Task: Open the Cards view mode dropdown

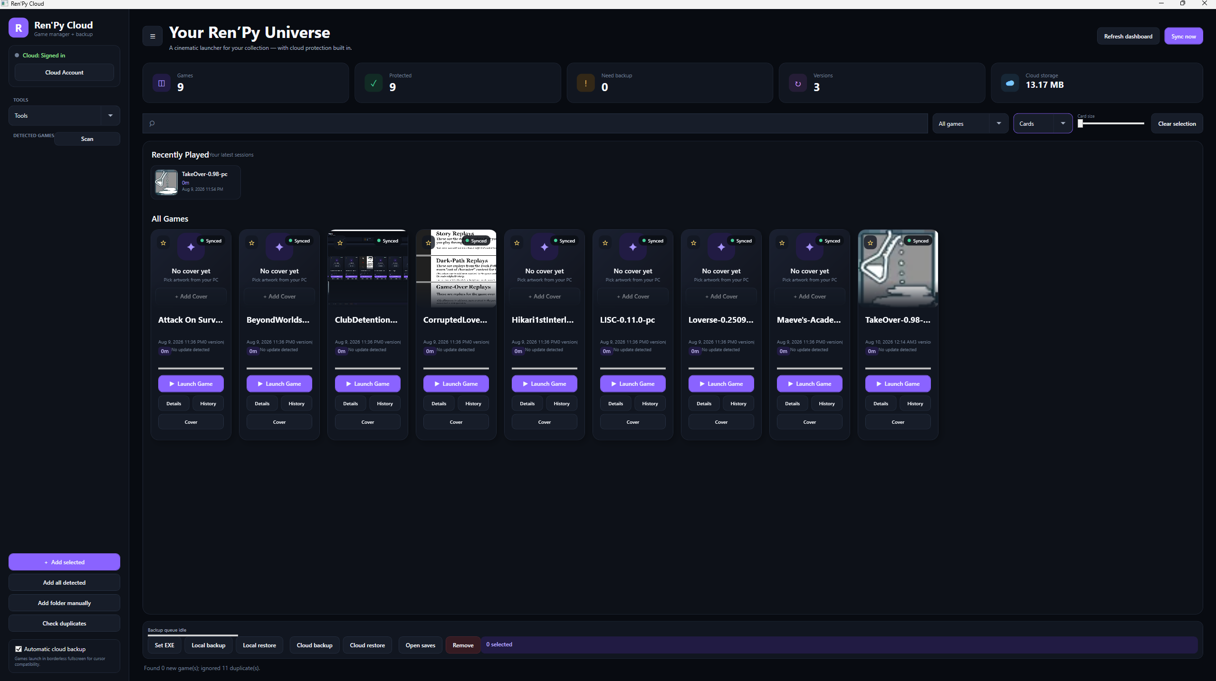Action: [1043, 123]
